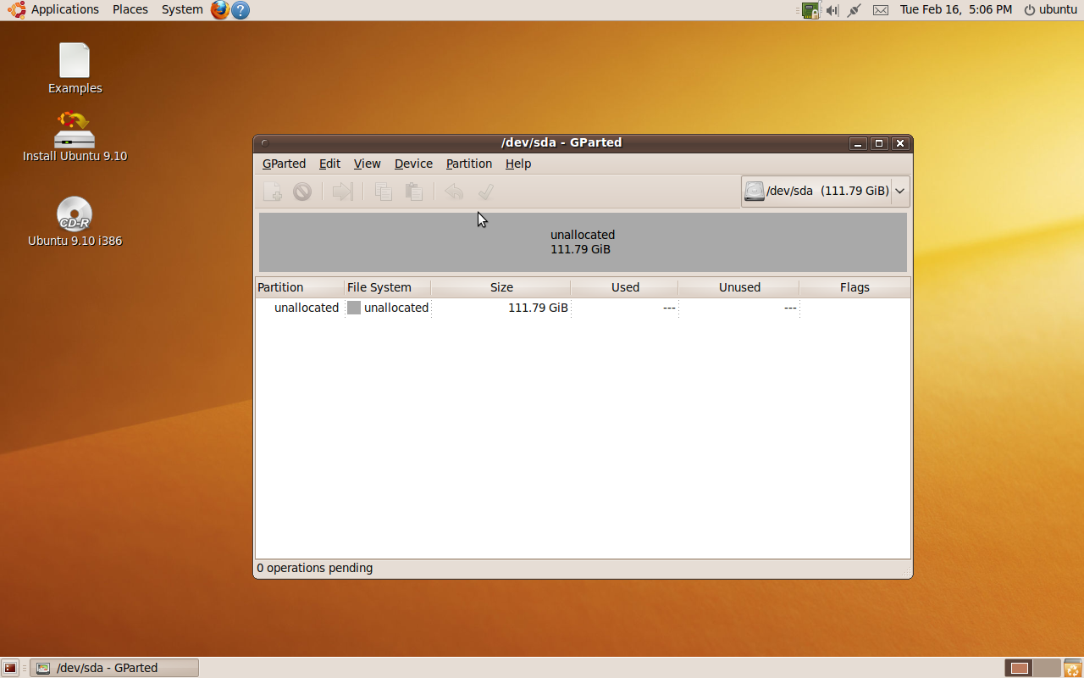This screenshot has height=678, width=1084.
Task: Open the /dev/sda device dropdown
Action: (826, 191)
